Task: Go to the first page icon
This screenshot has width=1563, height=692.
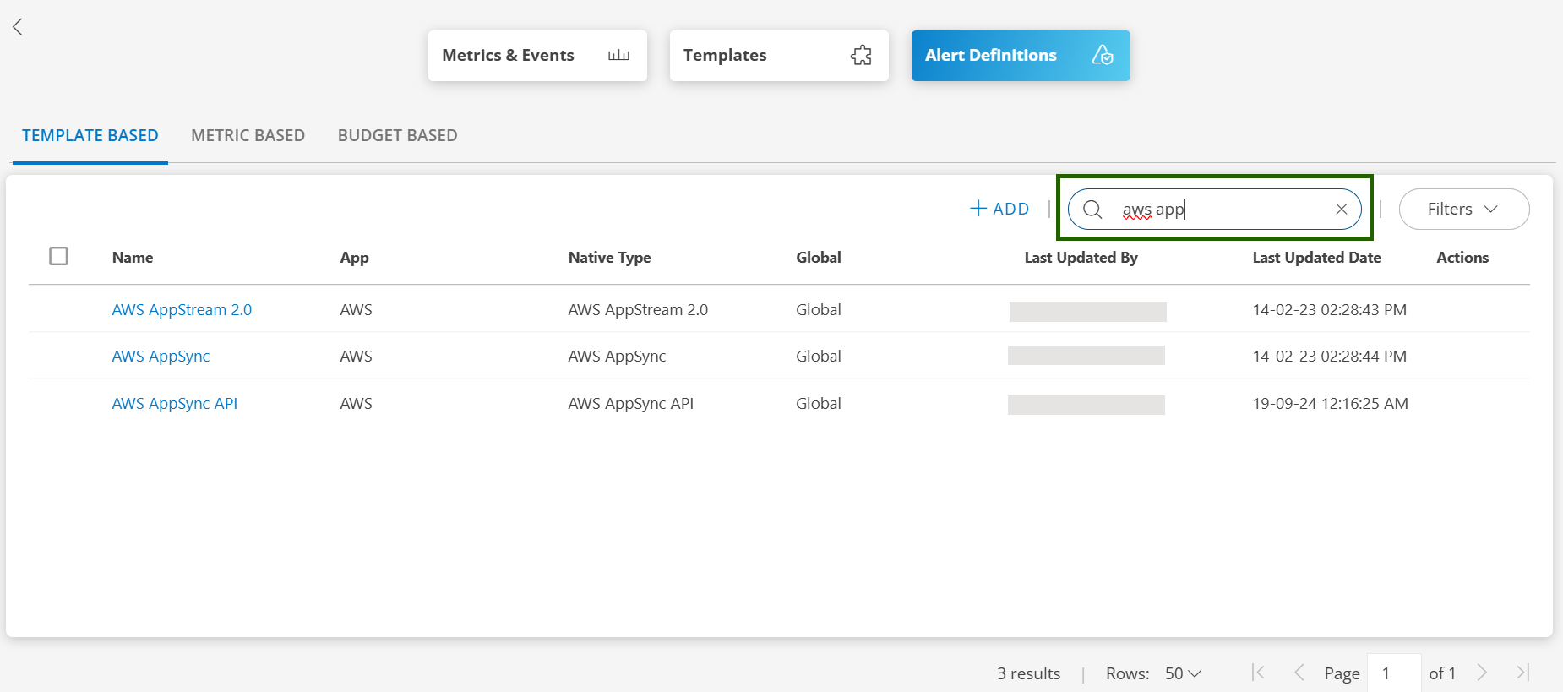Action: [x=1258, y=673]
